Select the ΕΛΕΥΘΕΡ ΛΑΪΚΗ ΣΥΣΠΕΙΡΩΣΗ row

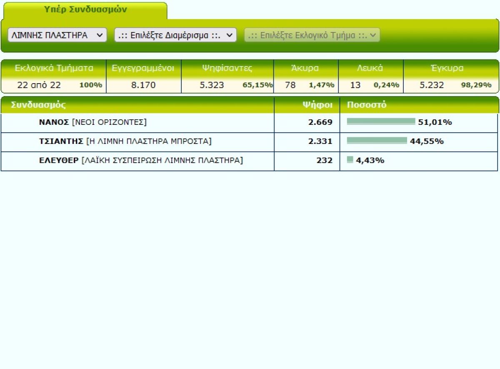(x=249, y=161)
